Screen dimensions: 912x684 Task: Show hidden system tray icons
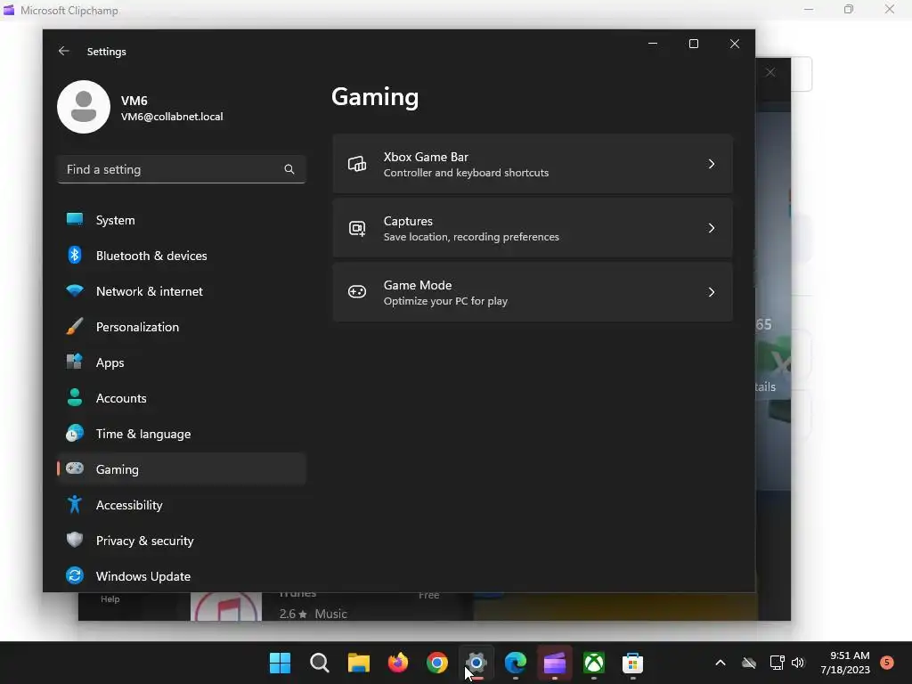720,663
